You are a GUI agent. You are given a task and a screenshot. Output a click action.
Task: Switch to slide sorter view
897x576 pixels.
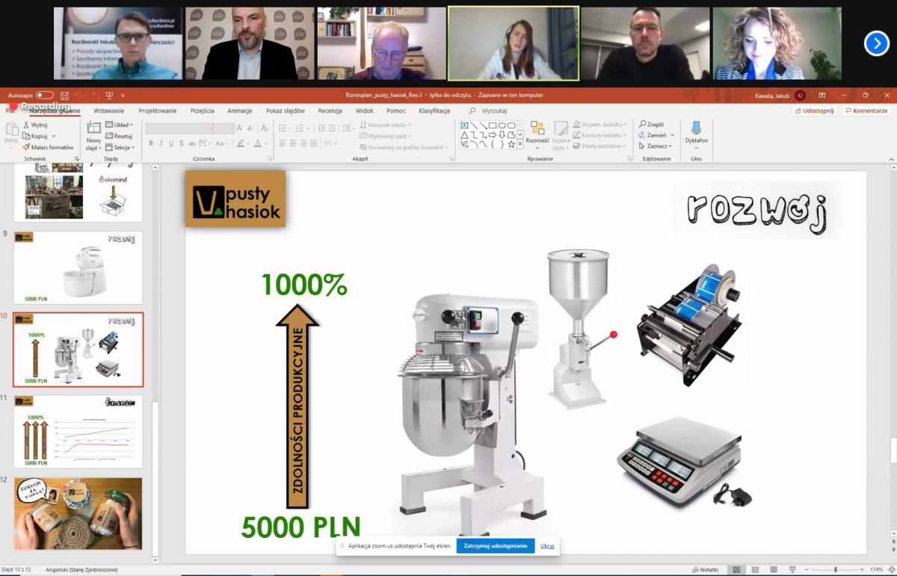[754, 570]
